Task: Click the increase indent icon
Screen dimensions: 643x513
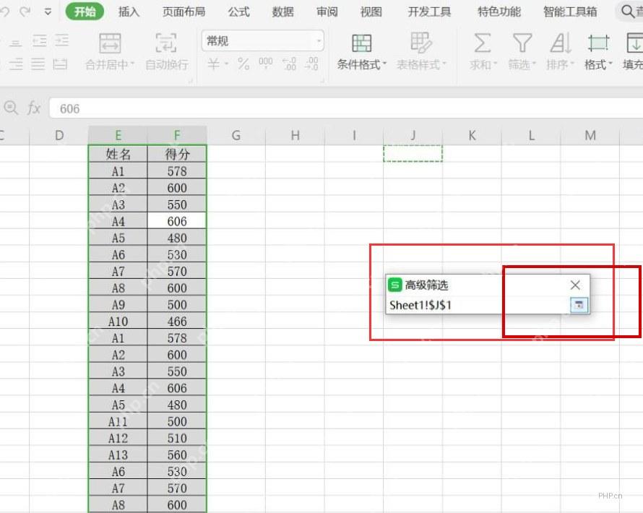Action: (x=61, y=40)
